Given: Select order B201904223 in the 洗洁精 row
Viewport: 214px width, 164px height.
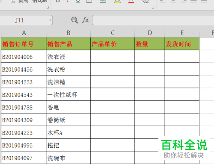Looking at the screenshot, I should (x=24, y=82).
